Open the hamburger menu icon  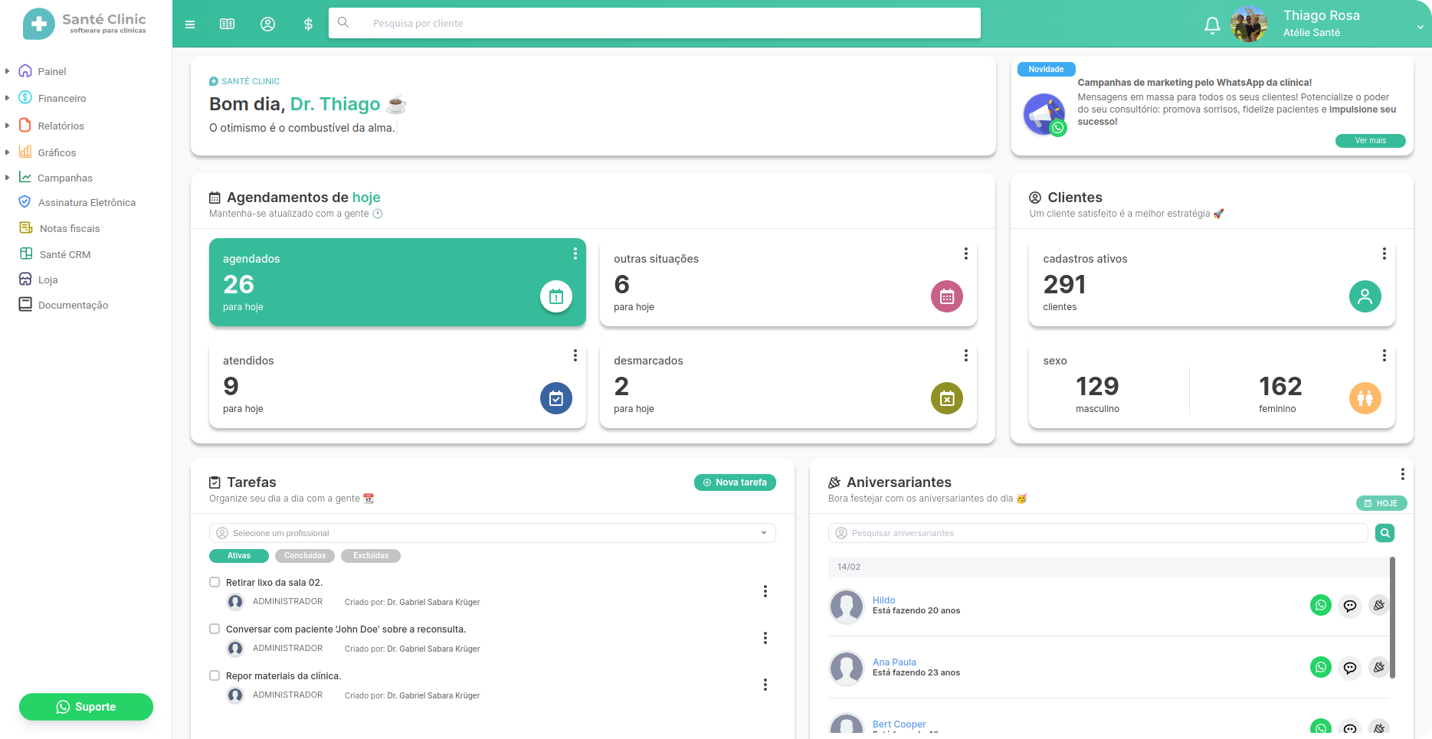click(x=190, y=25)
